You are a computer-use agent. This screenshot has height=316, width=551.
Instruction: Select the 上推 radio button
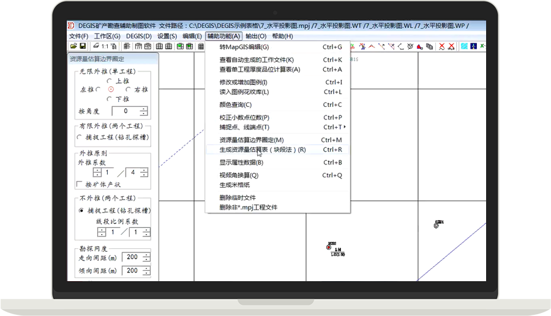[x=110, y=81]
